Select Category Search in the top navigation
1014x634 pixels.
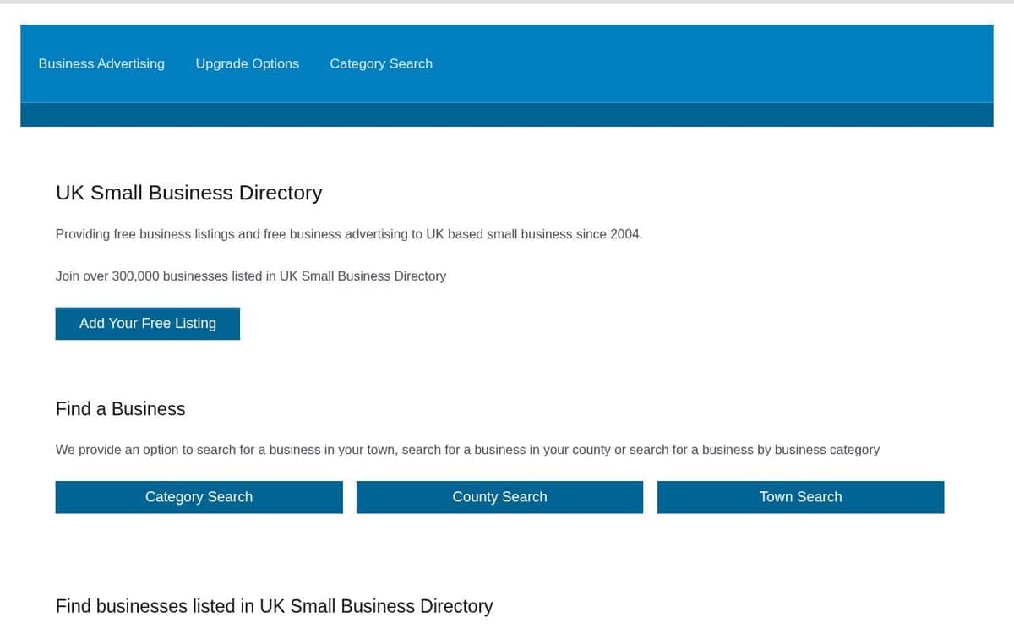click(x=381, y=63)
